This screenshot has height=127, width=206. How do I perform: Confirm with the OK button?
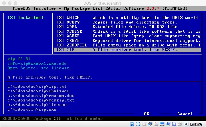click(146, 114)
